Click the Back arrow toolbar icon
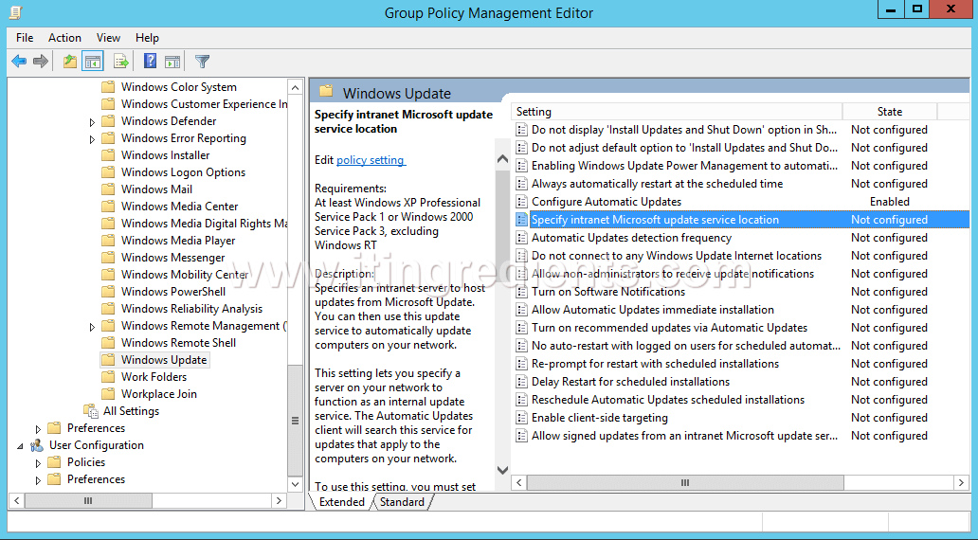This screenshot has width=978, height=540. [19, 62]
